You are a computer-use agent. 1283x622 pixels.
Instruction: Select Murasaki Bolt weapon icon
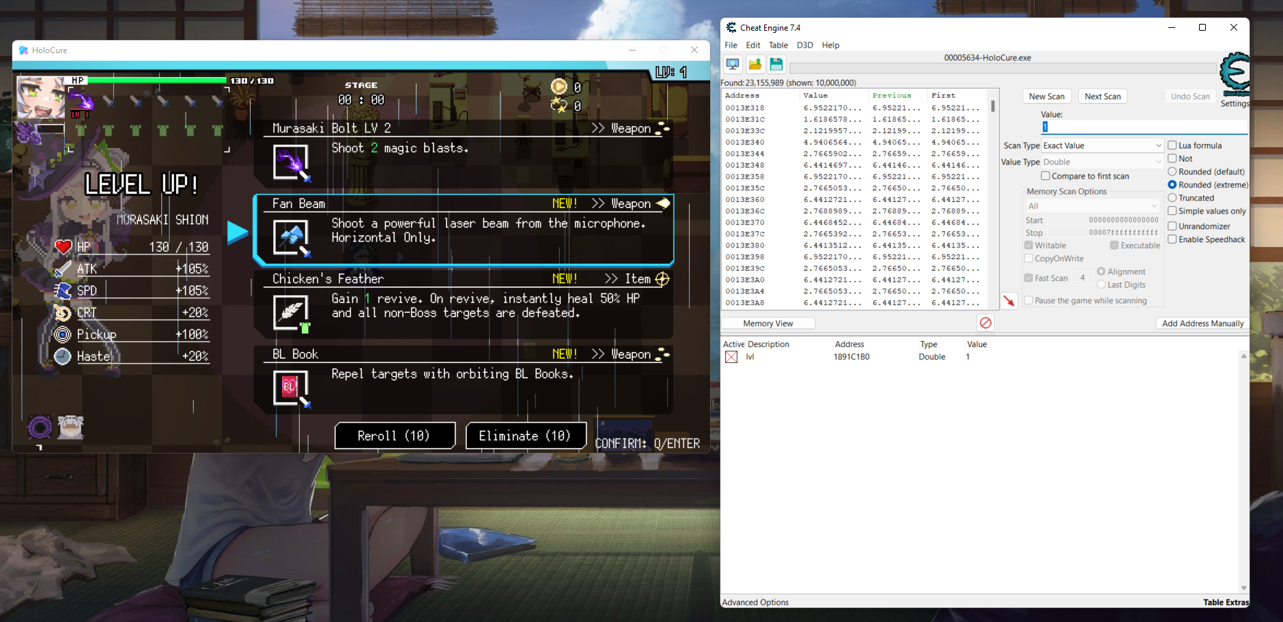point(292,163)
